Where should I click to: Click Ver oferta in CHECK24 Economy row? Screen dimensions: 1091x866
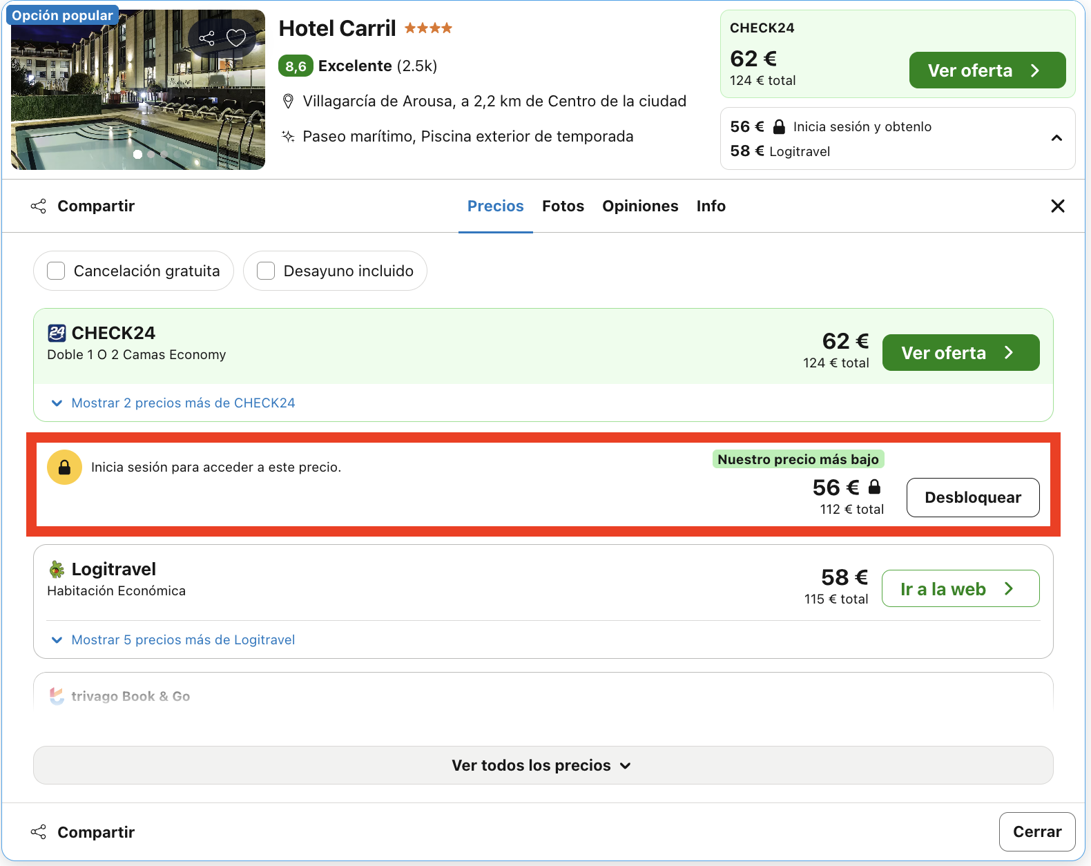960,353
